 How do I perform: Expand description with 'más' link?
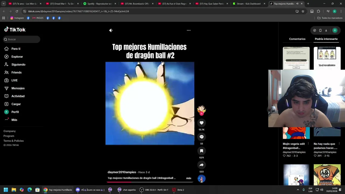click(189, 178)
